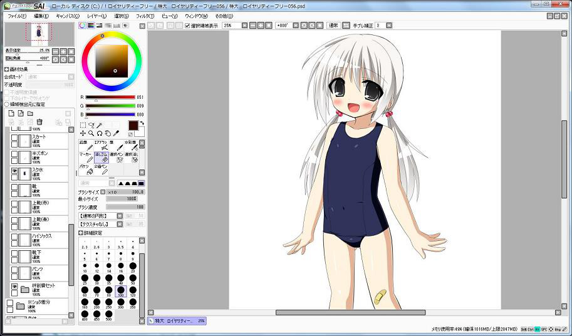Select the eraser (消しゴム) tool

(101, 156)
